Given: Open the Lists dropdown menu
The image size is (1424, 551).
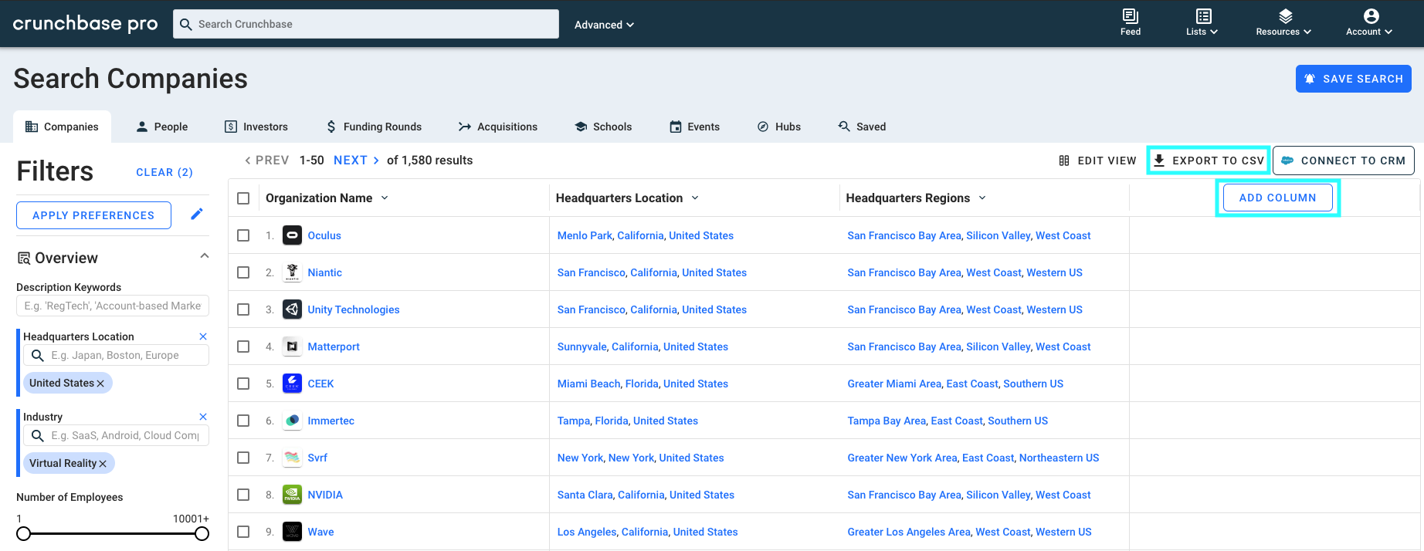Looking at the screenshot, I should pyautogui.click(x=1202, y=32).
